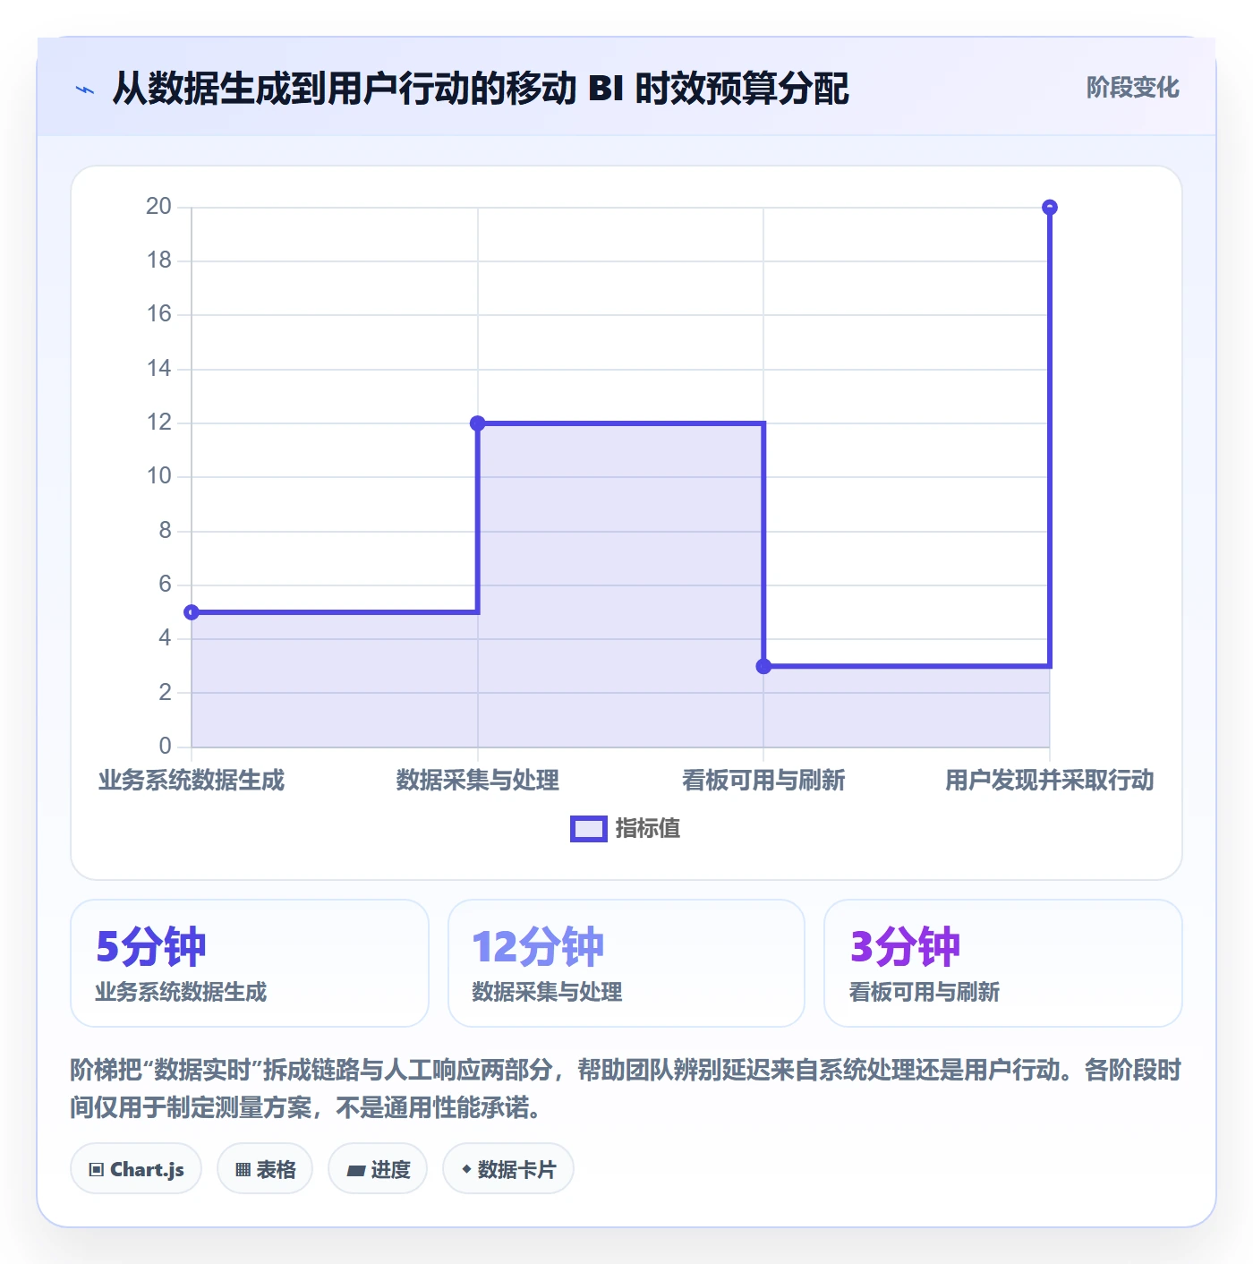The height and width of the screenshot is (1264, 1253).
Task: Click the data point at 数据采集与处理 (12)
Action: point(477,423)
